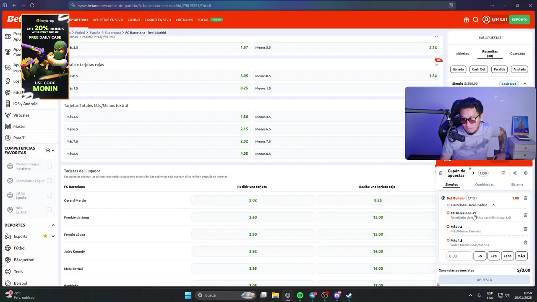Viewport: 537px width, 302px height.
Task: Set the stake to MÁX
Action: tap(521, 256)
